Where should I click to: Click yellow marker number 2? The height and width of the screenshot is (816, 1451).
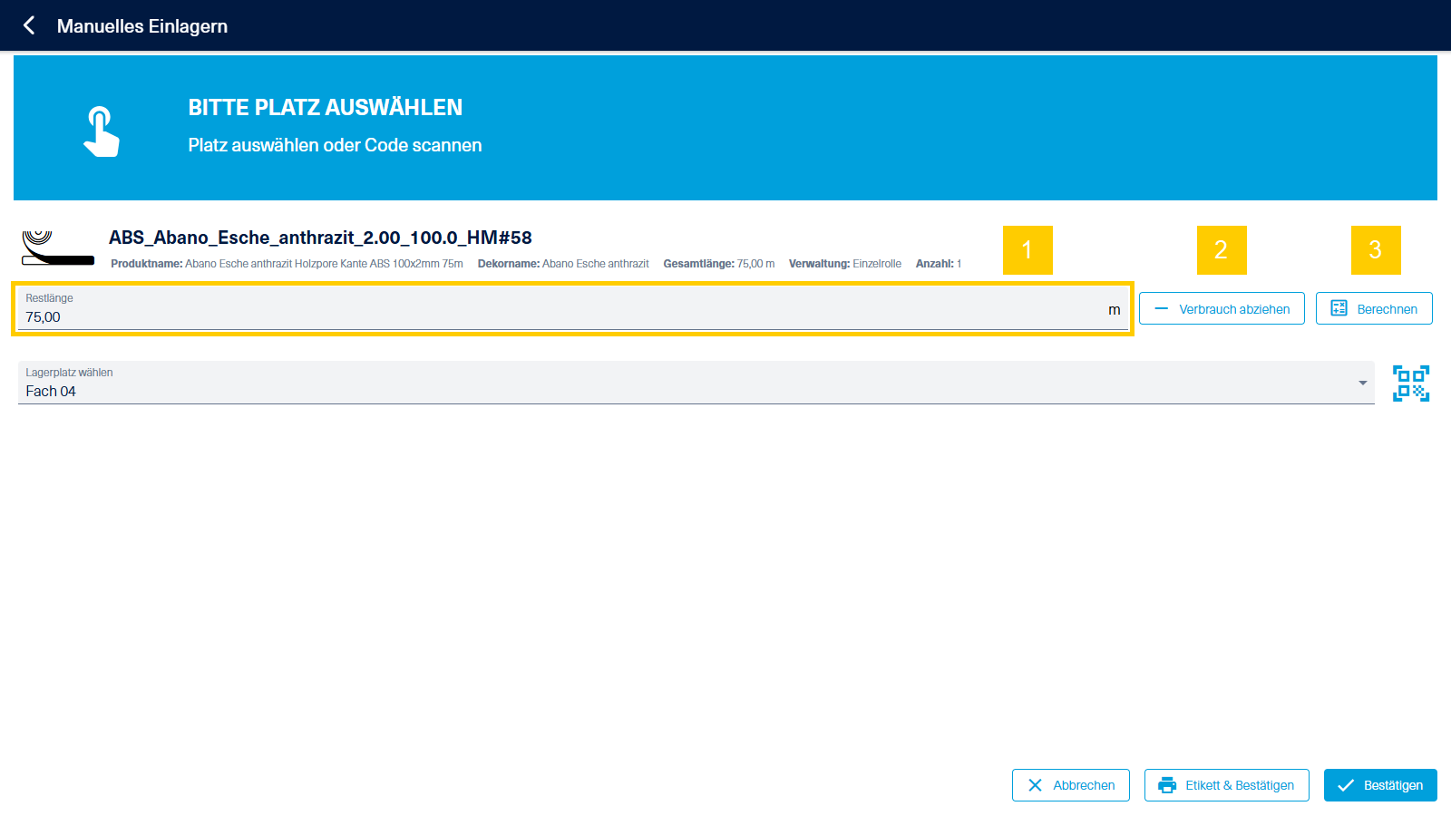1221,250
